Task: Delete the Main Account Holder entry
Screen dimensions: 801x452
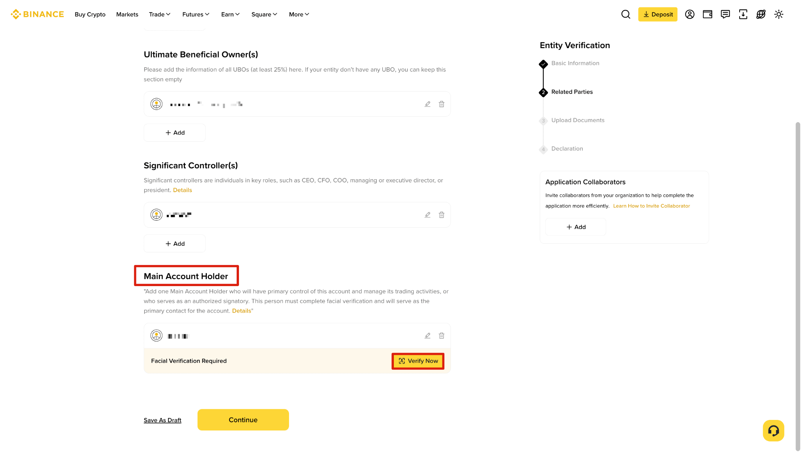Action: pos(442,336)
